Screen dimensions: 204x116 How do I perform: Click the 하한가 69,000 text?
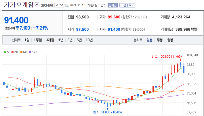133,29
